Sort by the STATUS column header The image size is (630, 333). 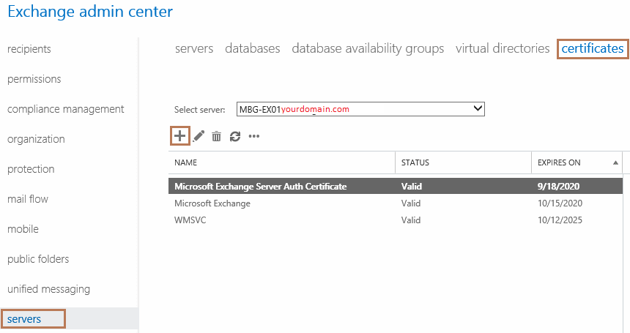[x=415, y=162]
